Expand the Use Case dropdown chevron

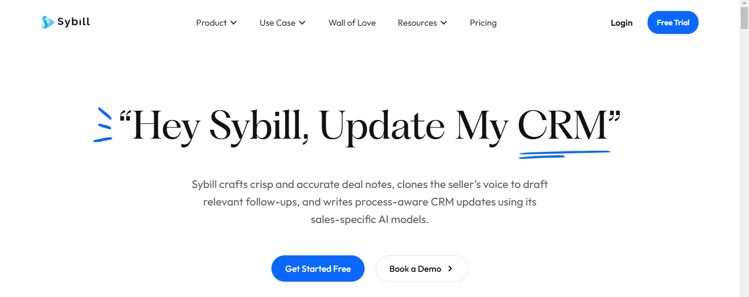click(x=302, y=23)
